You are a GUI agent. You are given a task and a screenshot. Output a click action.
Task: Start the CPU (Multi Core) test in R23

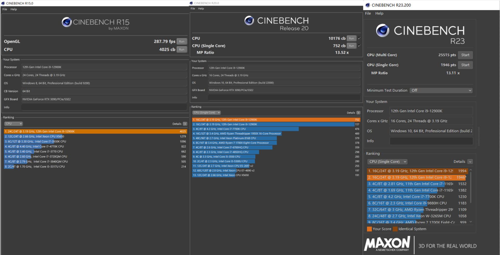[x=465, y=55]
